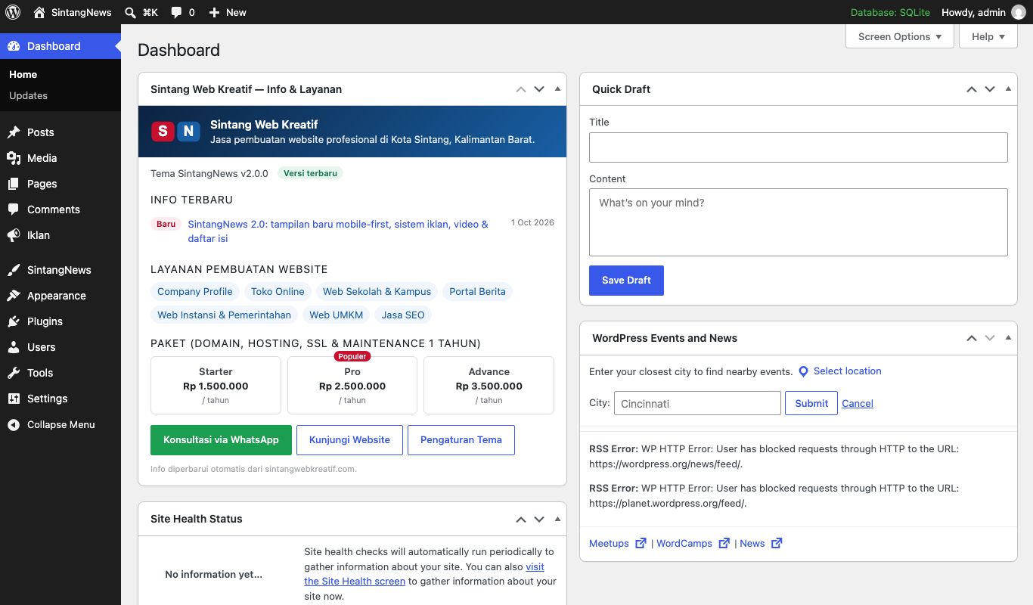Open the New content menu in admin bar
The height and width of the screenshot is (605, 1033).
(228, 12)
